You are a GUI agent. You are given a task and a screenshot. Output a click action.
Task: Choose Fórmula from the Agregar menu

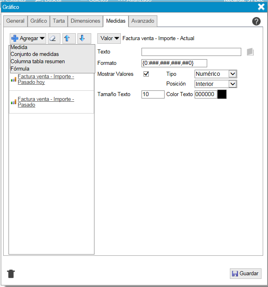pos(20,69)
